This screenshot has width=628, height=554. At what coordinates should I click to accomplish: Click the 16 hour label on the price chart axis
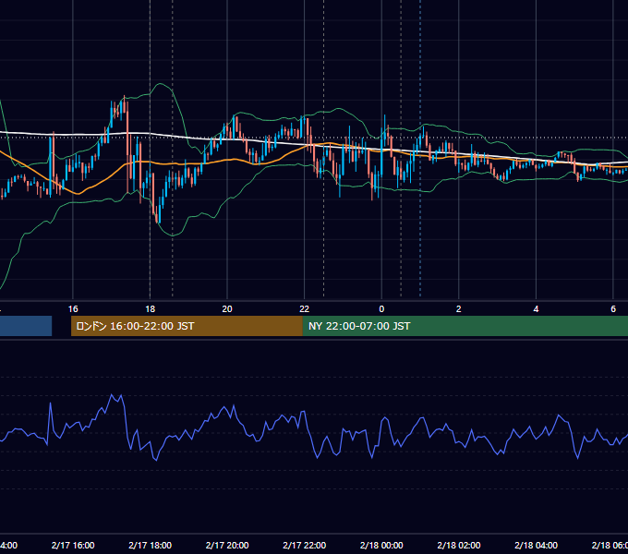coord(73,309)
